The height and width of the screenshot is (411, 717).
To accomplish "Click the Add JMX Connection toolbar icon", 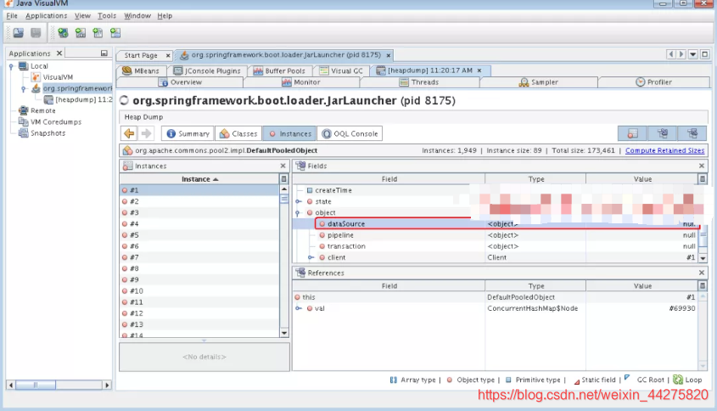I will point(63,33).
